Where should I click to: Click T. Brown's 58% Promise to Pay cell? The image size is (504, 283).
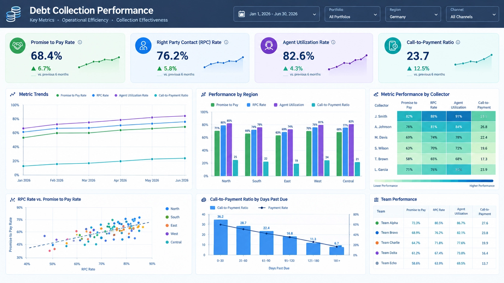coord(409,159)
